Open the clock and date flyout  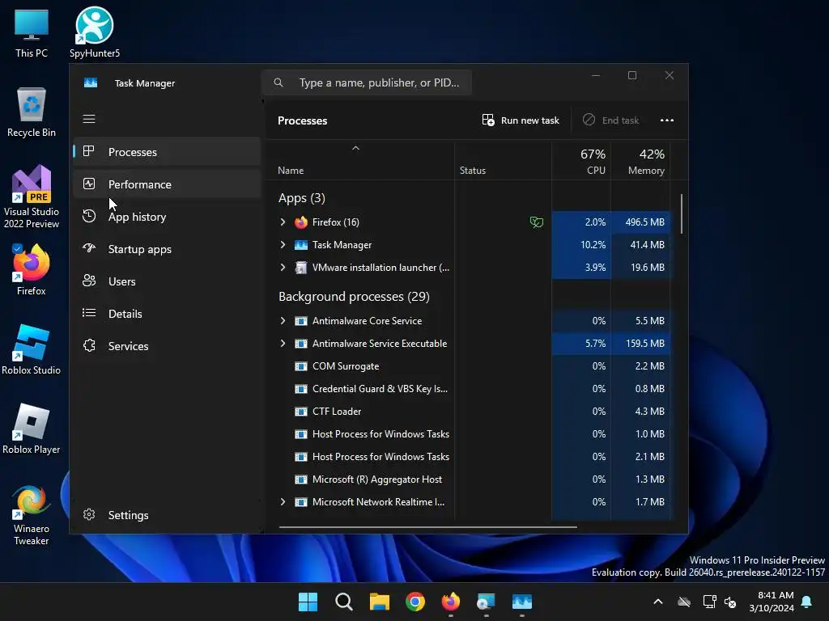tap(772, 602)
